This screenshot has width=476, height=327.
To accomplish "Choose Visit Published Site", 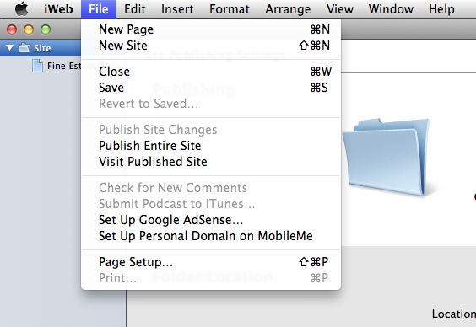I will pyautogui.click(x=211, y=162).
